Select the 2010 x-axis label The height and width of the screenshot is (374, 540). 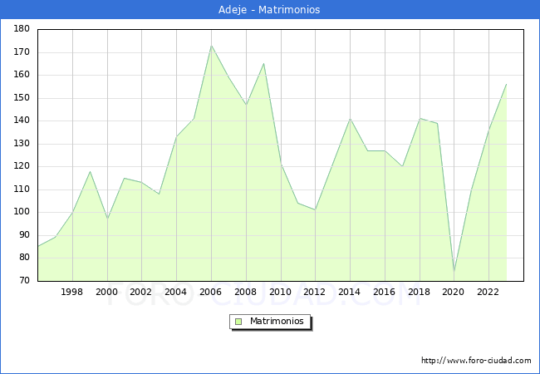tap(280, 292)
